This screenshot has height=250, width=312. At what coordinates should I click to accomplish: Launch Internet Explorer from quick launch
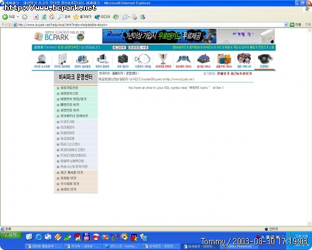point(39,237)
